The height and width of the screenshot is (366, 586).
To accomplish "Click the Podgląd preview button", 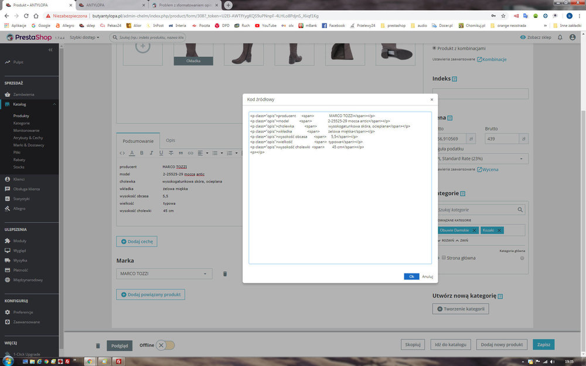I will tap(120, 346).
